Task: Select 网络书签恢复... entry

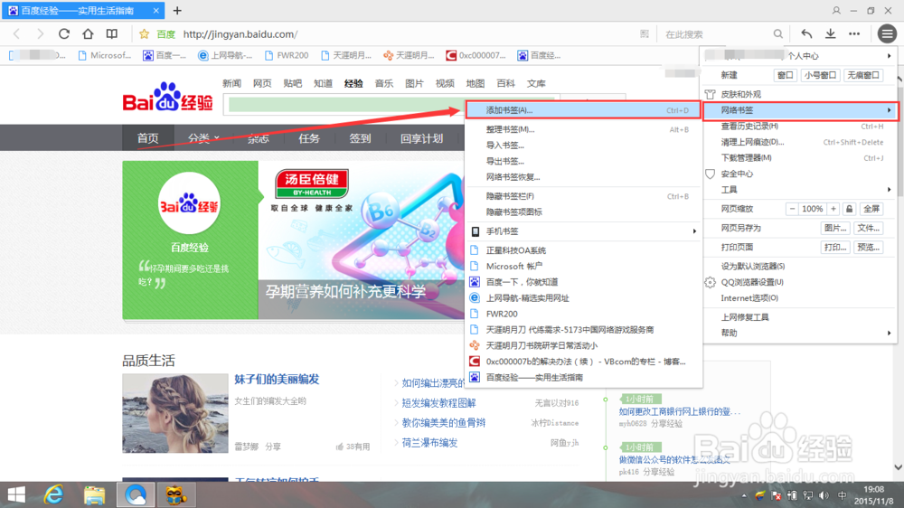Action: click(583, 177)
